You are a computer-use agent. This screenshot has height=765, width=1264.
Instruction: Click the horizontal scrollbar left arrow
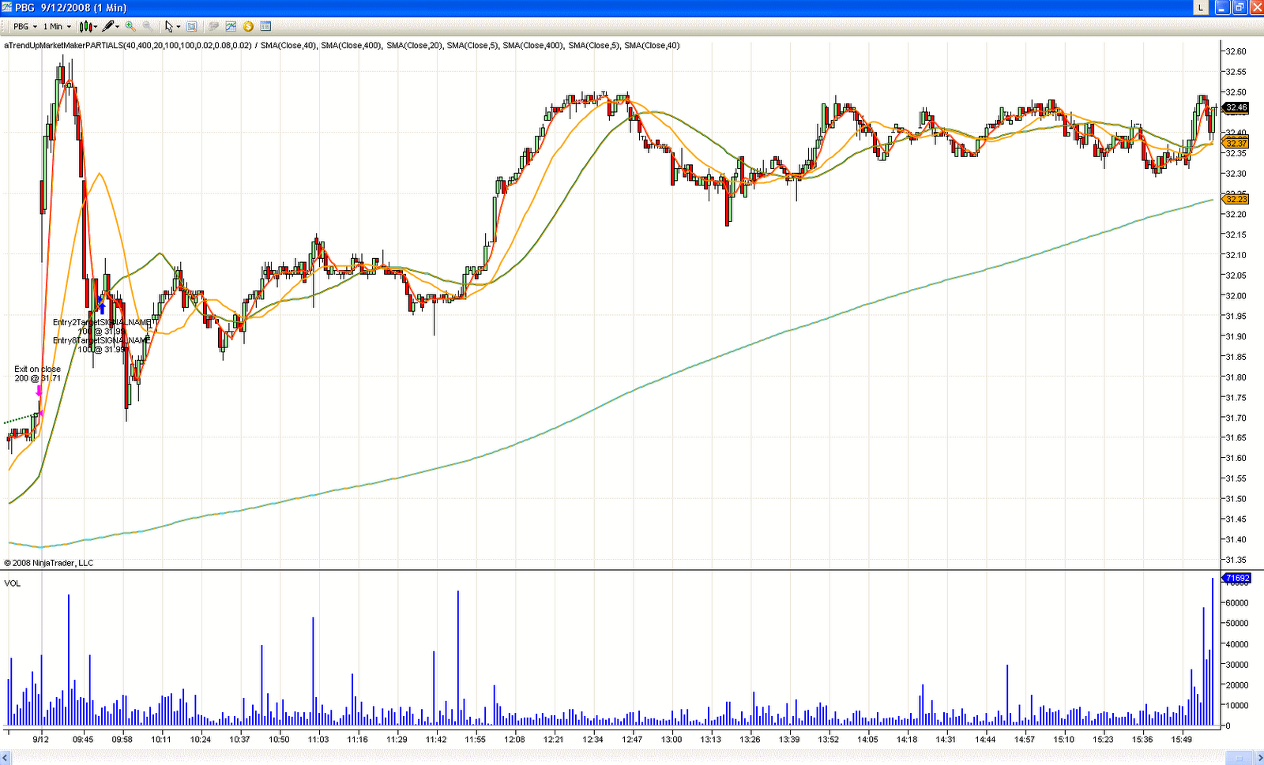coord(6,758)
